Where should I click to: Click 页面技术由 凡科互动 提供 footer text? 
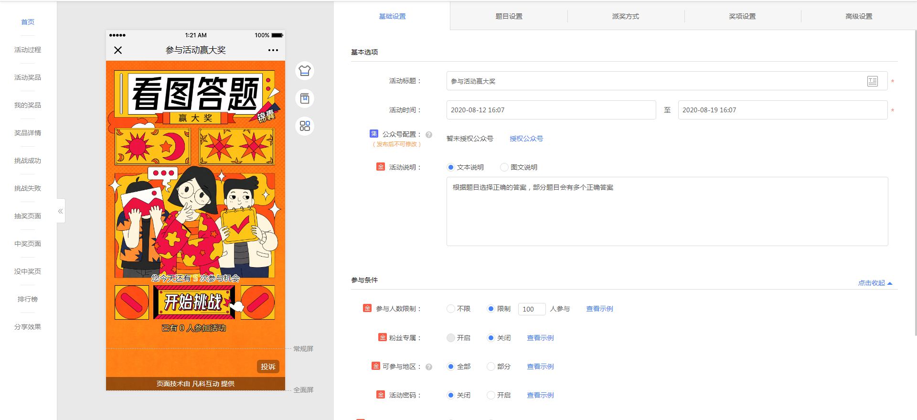[x=195, y=384]
